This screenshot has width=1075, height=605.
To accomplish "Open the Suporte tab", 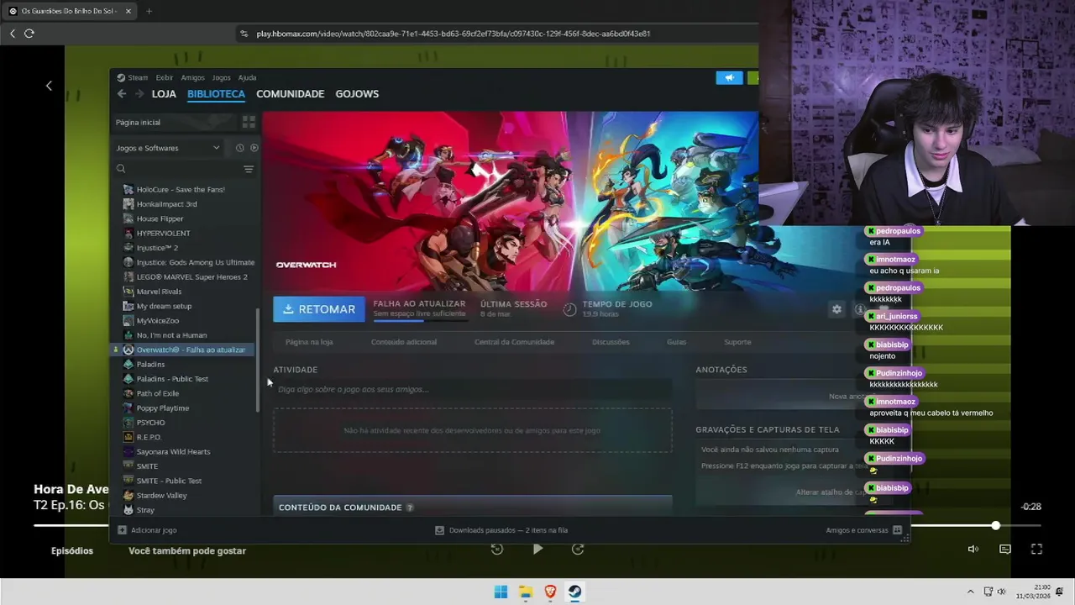I will (x=737, y=342).
